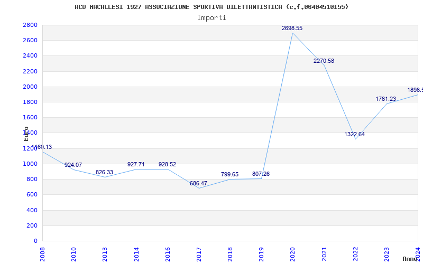This screenshot has width=423, height=264.
Task: Click the 928.52 data label
Action: [x=167, y=164]
